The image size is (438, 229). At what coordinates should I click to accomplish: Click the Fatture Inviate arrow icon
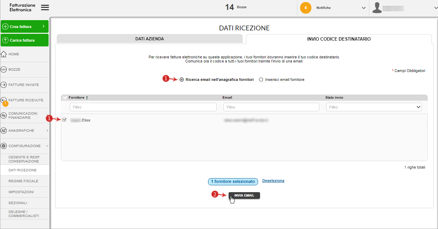[x=4, y=85]
